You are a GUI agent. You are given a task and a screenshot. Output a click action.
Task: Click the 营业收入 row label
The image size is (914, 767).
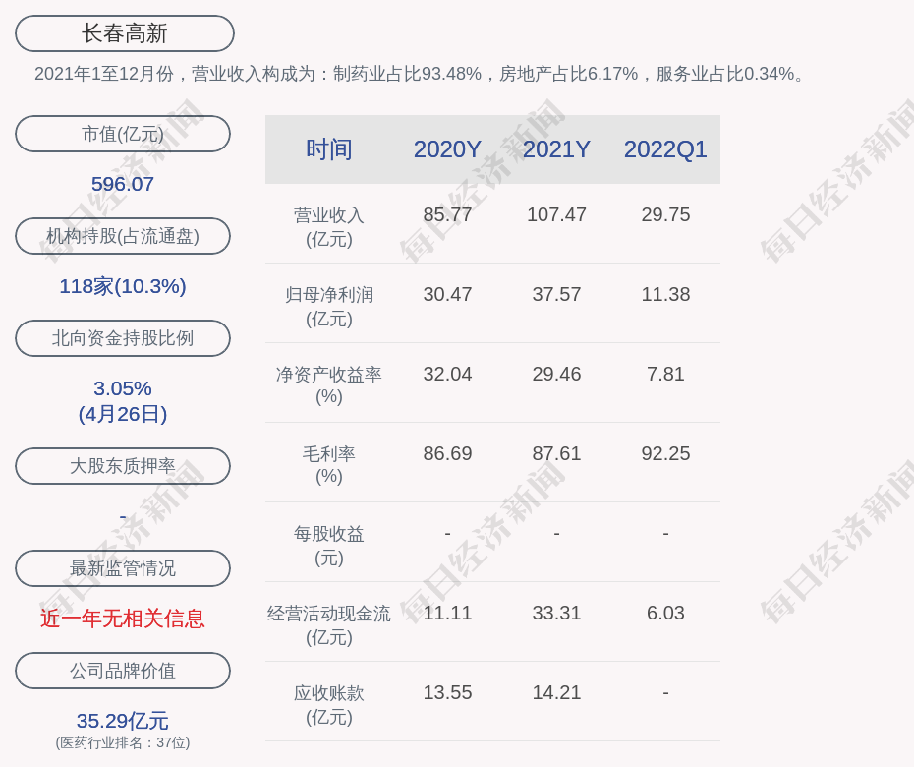328,226
